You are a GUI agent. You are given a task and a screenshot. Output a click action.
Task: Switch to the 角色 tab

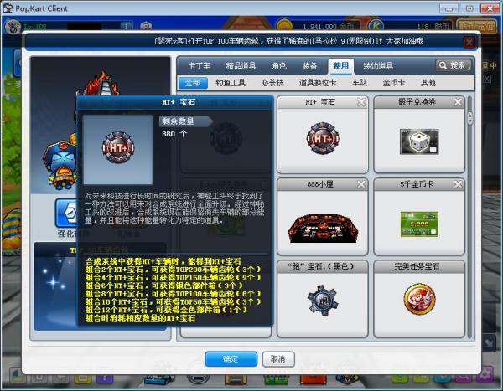pyautogui.click(x=279, y=66)
